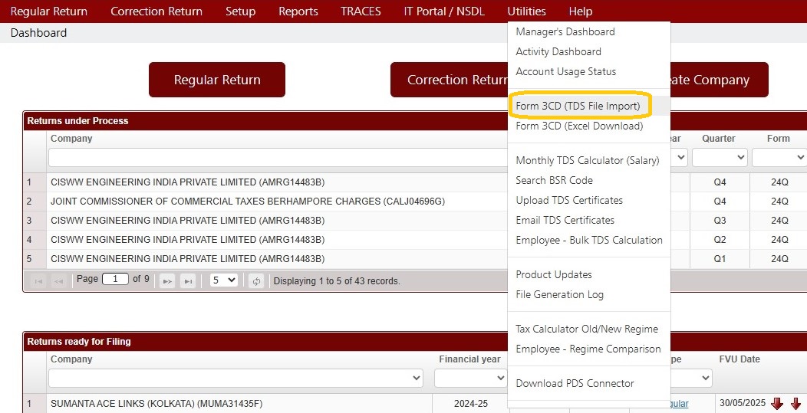Click the 2024-25 financial year cell

click(471, 404)
